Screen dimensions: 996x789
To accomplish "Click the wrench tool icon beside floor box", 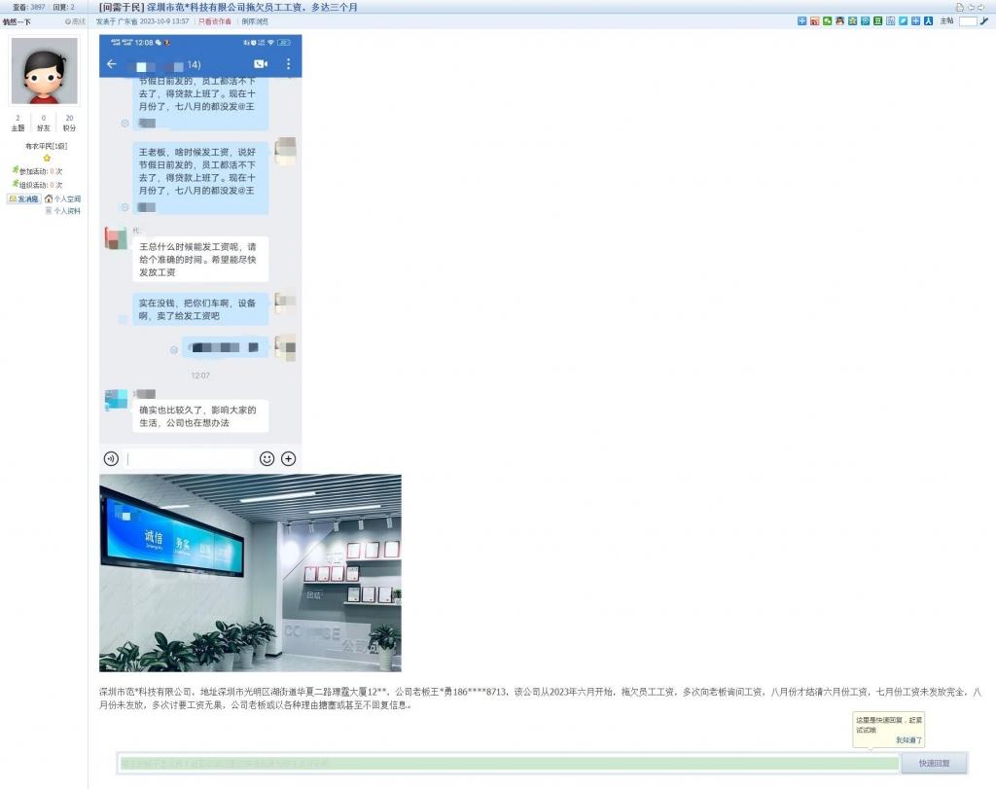I will (983, 20).
